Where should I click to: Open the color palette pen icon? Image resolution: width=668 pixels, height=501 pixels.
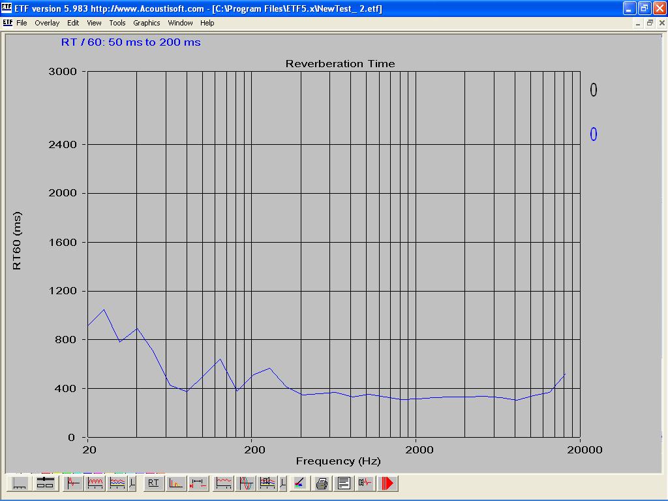coord(299,483)
